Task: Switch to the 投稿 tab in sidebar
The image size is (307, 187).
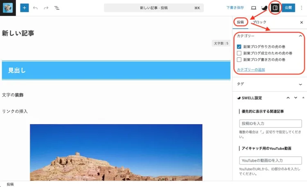Action: click(x=240, y=22)
